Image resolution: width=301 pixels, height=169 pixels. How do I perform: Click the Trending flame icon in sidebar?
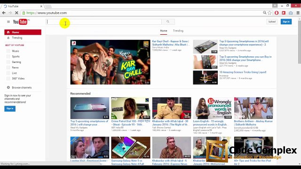pyautogui.click(x=8, y=38)
